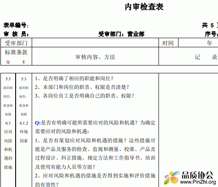Screen dimensions: 218x187
Task: Click the last line 的有效性?
Action: coord(47,184)
